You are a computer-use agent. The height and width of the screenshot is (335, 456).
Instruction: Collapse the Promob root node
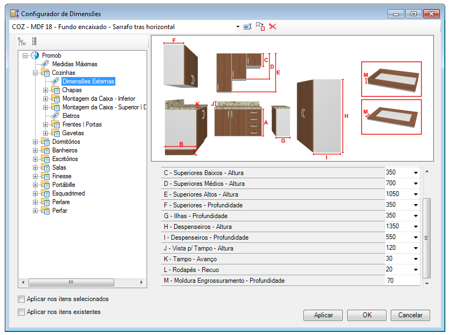tap(25, 55)
